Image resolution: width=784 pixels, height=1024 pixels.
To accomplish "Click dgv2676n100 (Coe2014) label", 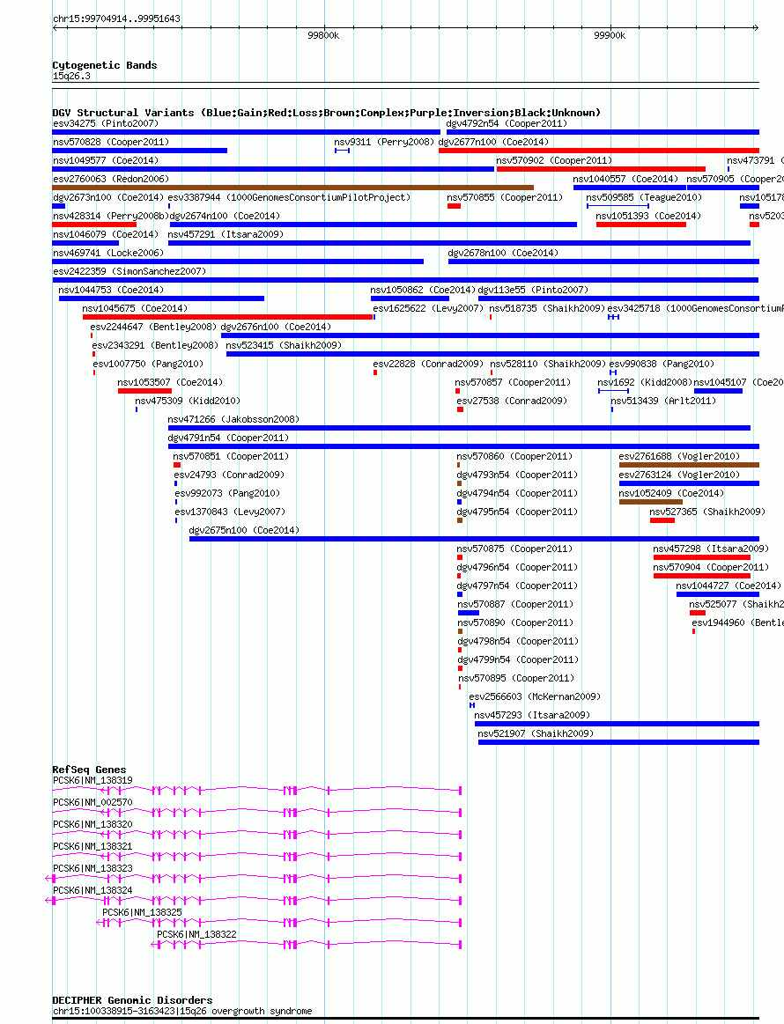I will (x=276, y=327).
